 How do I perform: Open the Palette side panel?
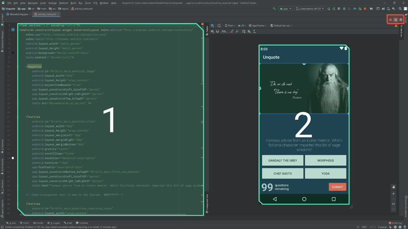point(207,30)
